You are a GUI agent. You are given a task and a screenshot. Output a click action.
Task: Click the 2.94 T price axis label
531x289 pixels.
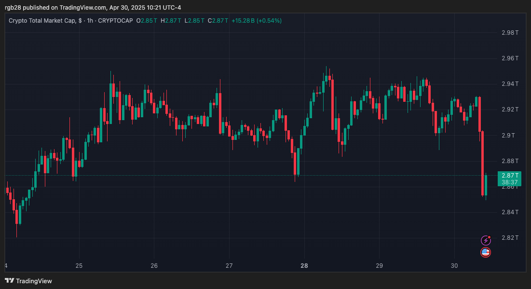(x=510, y=84)
